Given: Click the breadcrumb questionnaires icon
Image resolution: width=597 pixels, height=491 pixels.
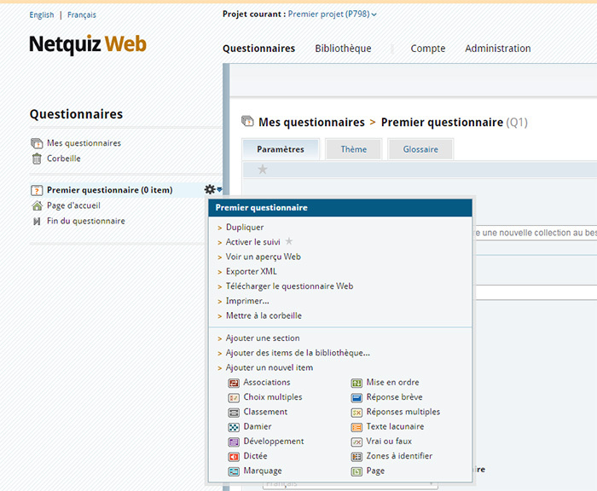Looking at the screenshot, I should click(x=247, y=121).
